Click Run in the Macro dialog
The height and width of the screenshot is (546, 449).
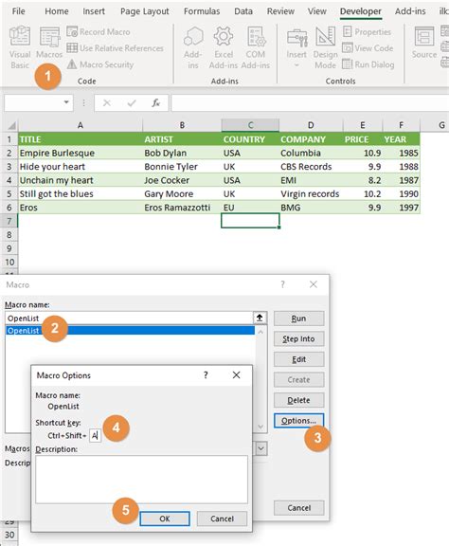coord(298,318)
